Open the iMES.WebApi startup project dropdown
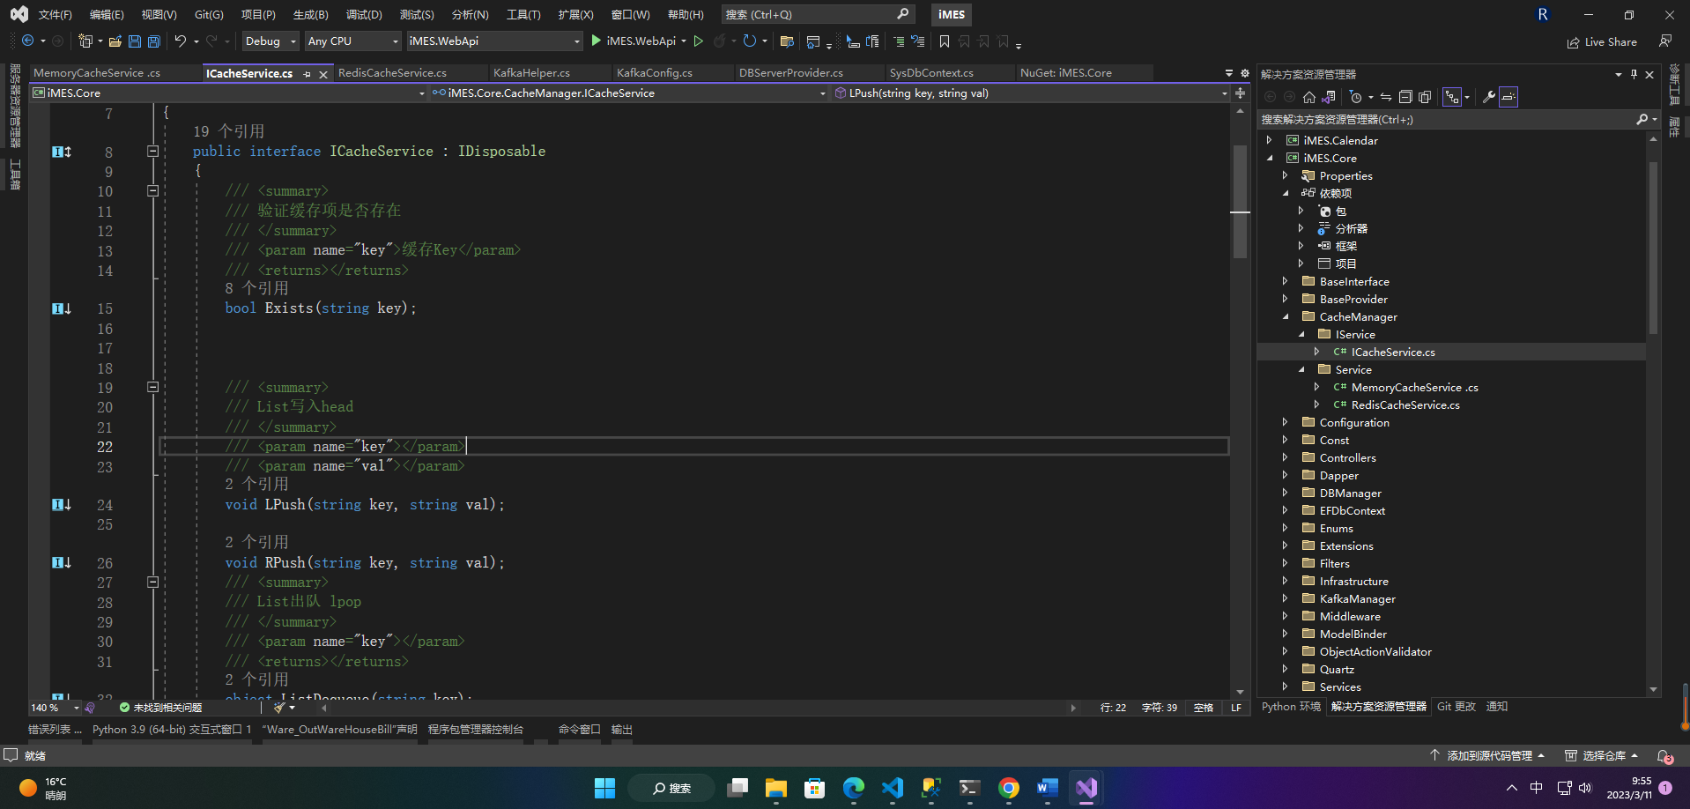This screenshot has height=809, width=1690. point(494,41)
